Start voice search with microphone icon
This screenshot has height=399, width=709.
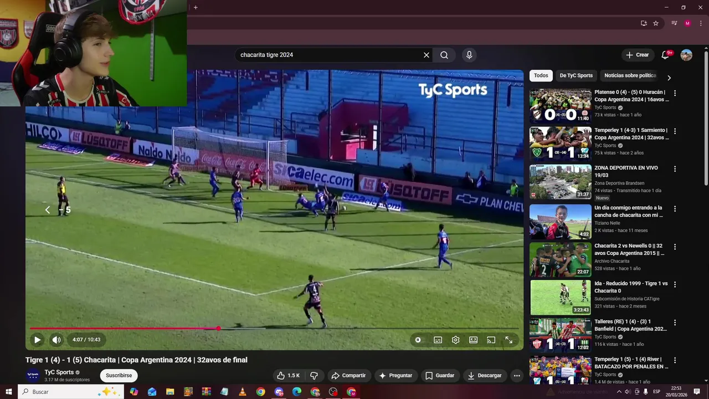(x=469, y=55)
